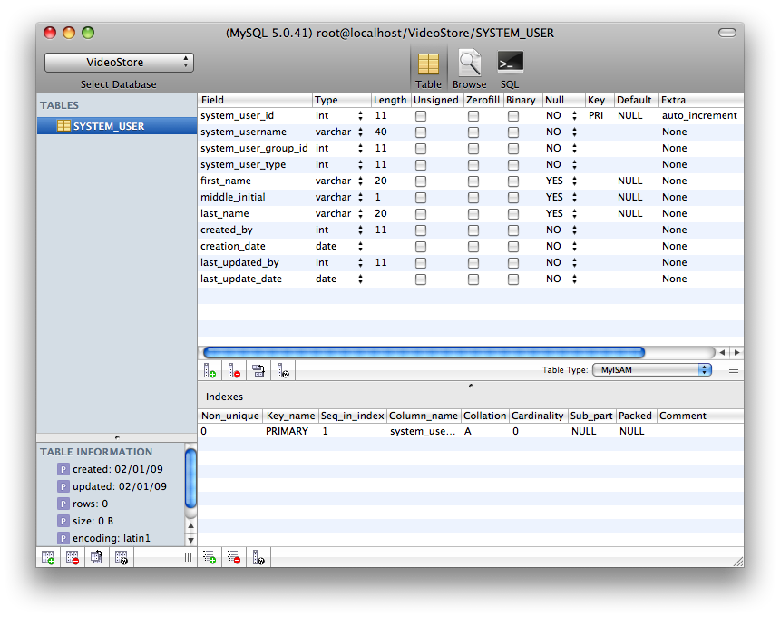Change the Type of system_username
Screen dimensions: 780x617
360,132
